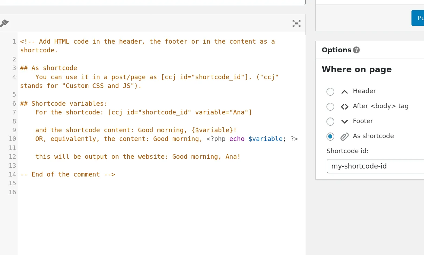Click the fullscreen expand icon on the editor toolbar
Screen dimensions: 424x255
(296, 23)
